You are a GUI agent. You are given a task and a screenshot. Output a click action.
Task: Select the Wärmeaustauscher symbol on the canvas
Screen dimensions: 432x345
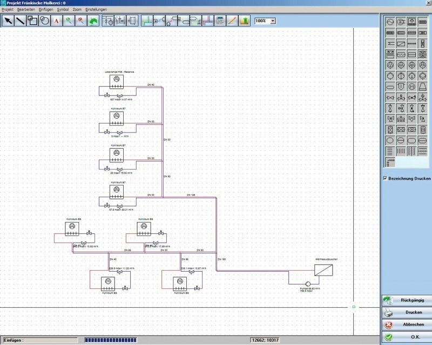(323, 270)
